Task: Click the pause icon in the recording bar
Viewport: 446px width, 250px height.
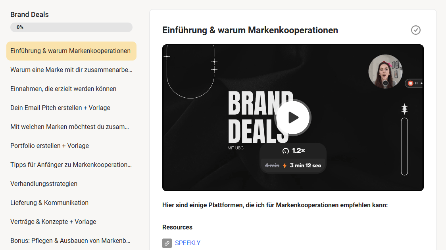Action: coord(416,83)
